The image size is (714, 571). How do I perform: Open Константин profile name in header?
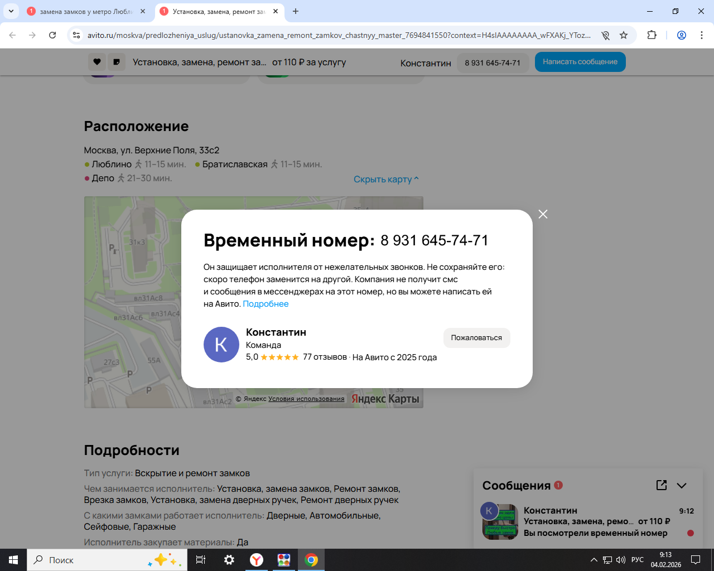pyautogui.click(x=426, y=63)
